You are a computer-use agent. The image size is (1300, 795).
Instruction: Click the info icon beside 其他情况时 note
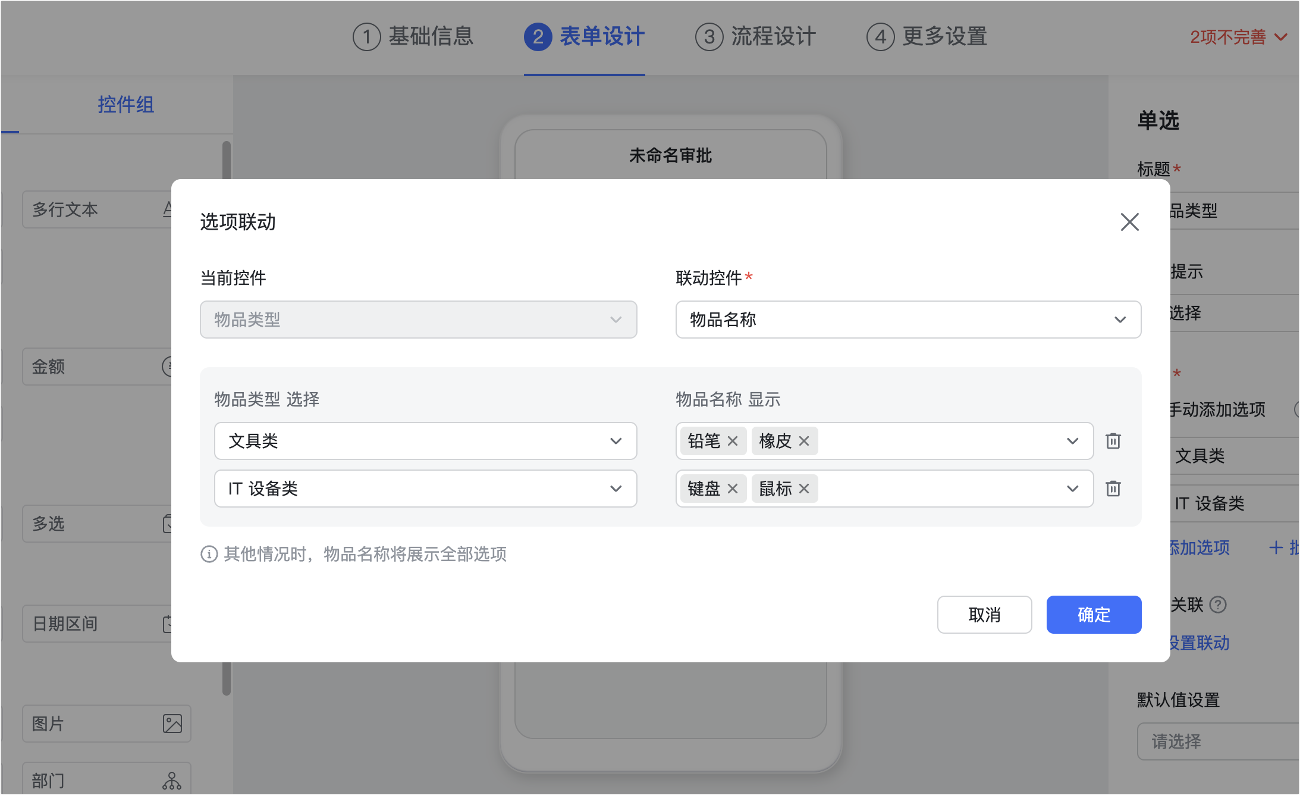209,555
